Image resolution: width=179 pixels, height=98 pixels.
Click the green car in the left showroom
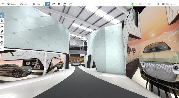(16, 70)
